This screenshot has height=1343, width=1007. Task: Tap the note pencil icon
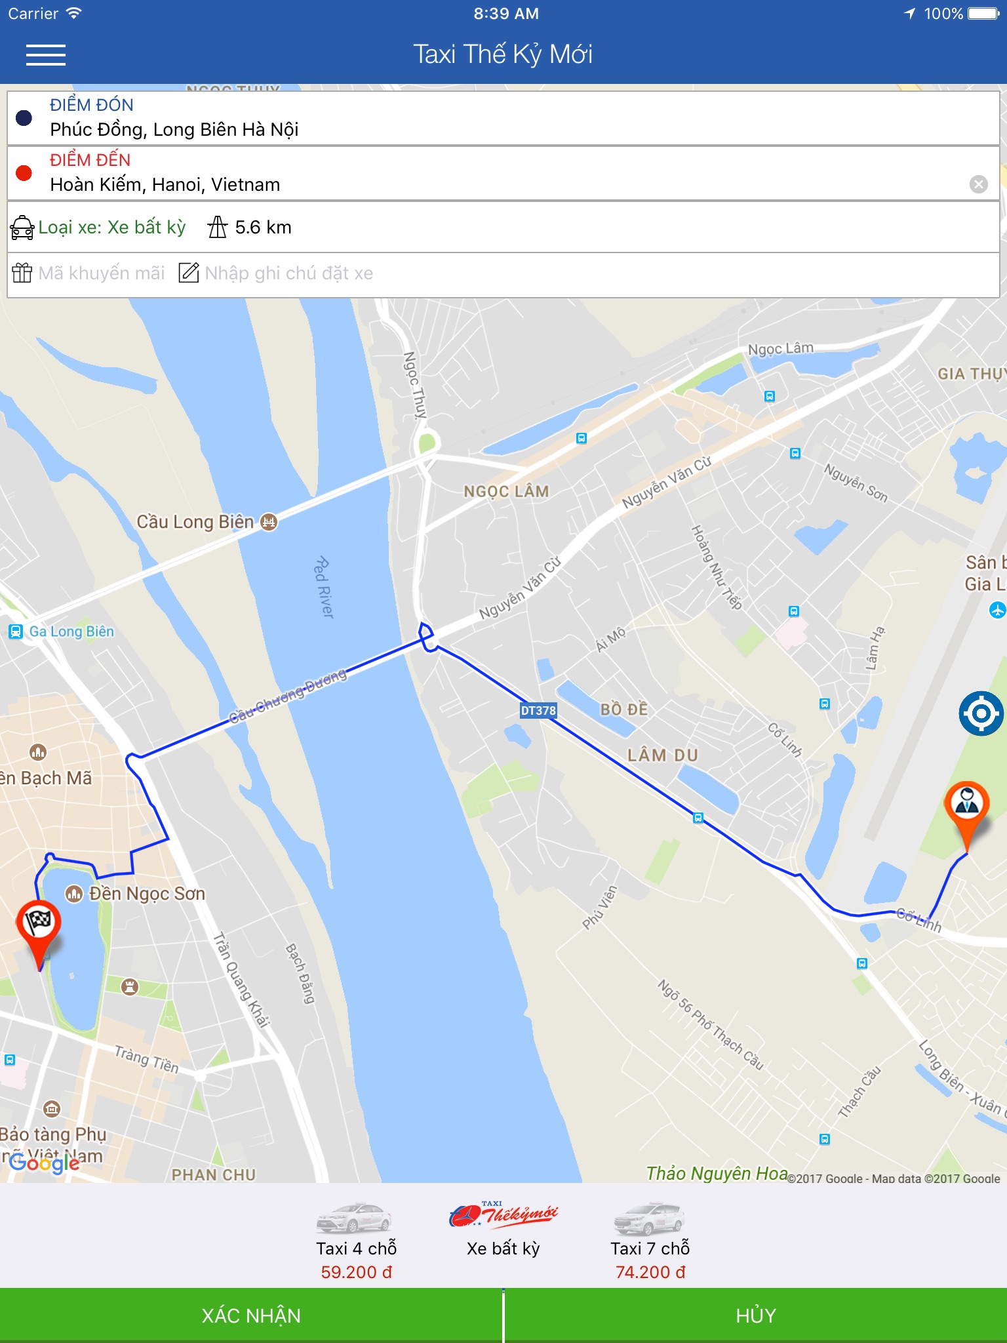189,273
